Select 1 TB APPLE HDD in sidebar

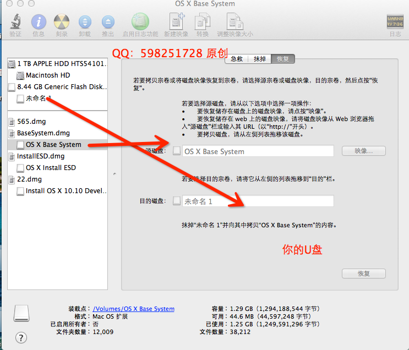pos(57,64)
